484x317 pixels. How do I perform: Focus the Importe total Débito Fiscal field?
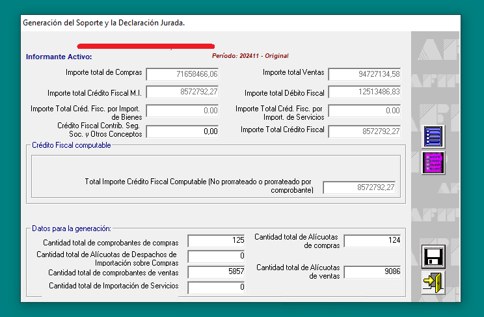point(364,92)
